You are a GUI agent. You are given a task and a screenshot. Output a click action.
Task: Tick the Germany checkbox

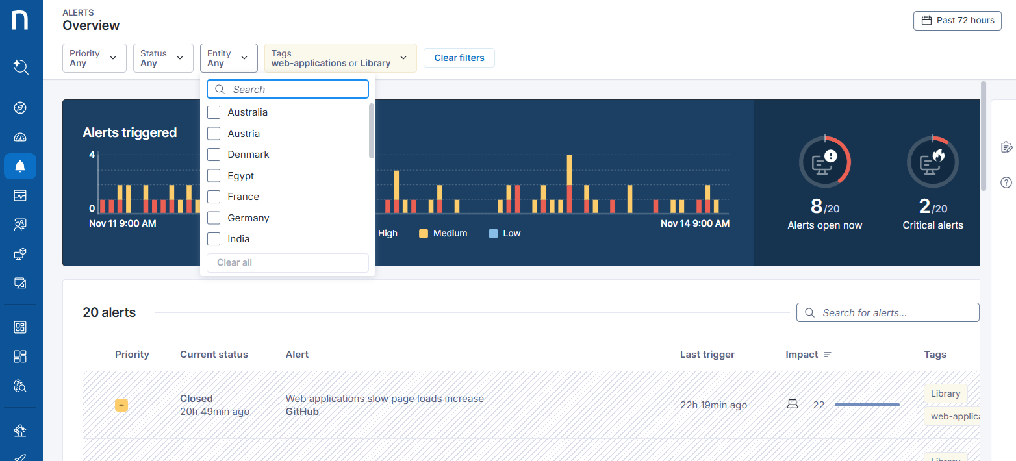point(214,218)
